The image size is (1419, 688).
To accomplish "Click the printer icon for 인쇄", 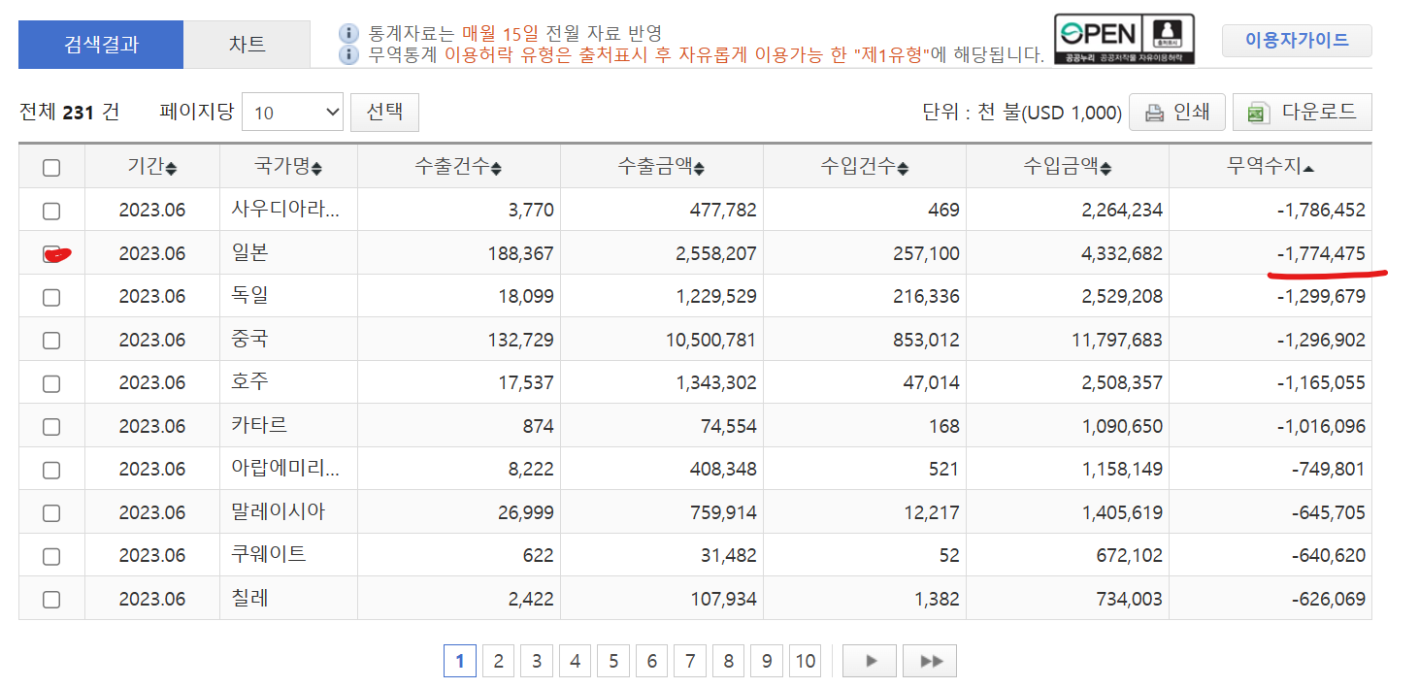I will [1154, 113].
